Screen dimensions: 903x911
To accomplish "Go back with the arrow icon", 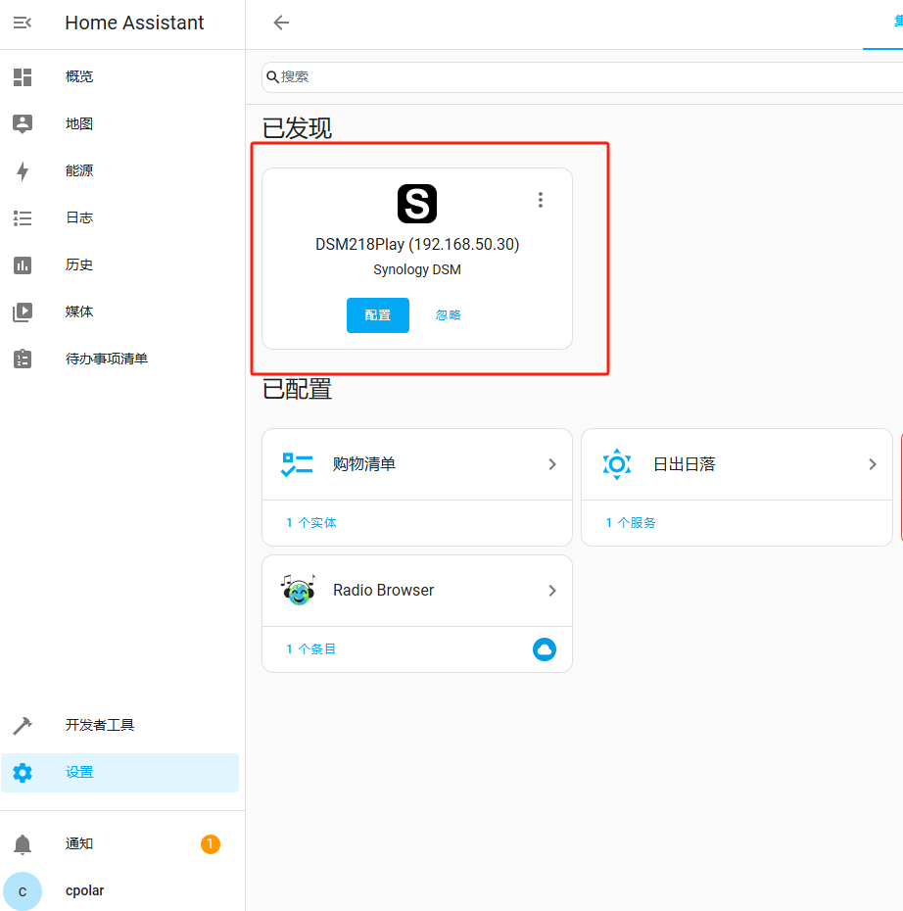I will pos(281,23).
